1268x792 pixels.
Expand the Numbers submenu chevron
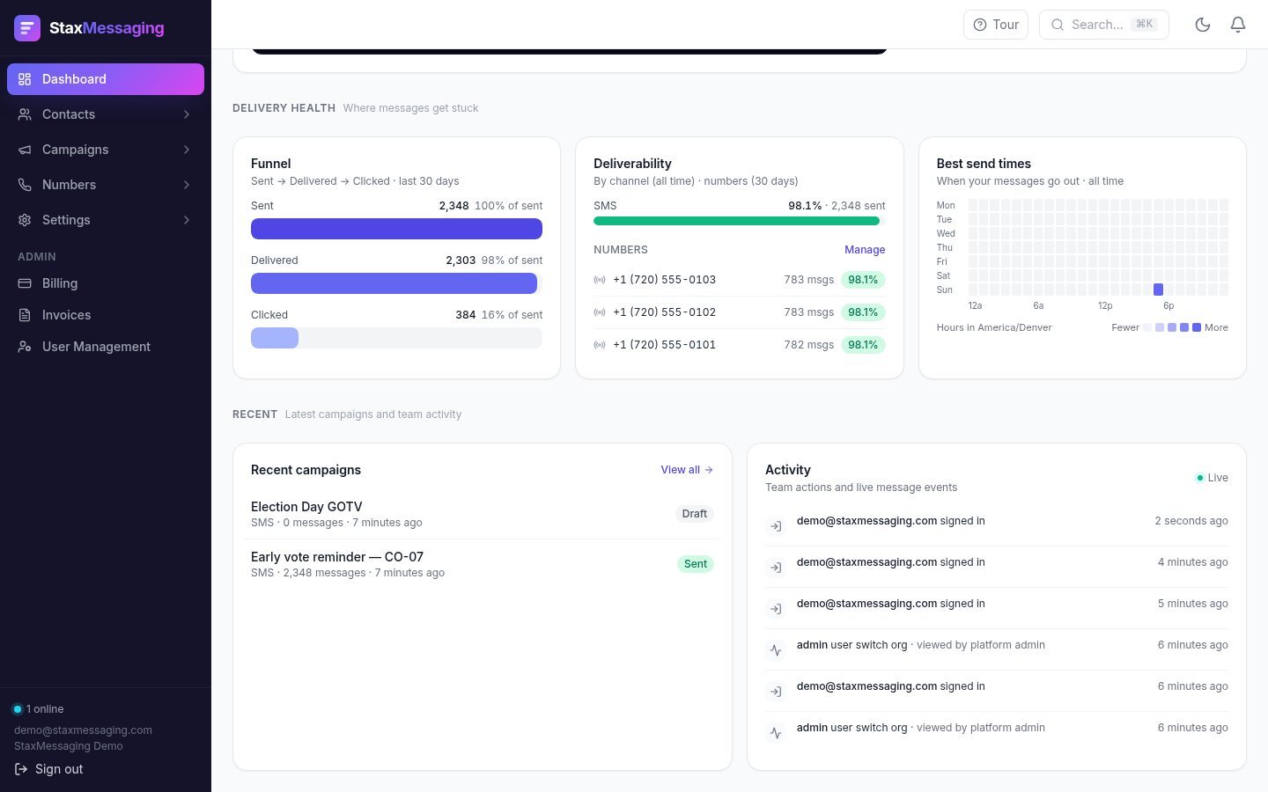pyautogui.click(x=187, y=185)
